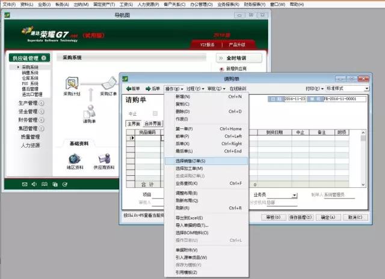Click the open book icon in bottom bar
The height and width of the screenshot is (279, 385).
(45, 184)
